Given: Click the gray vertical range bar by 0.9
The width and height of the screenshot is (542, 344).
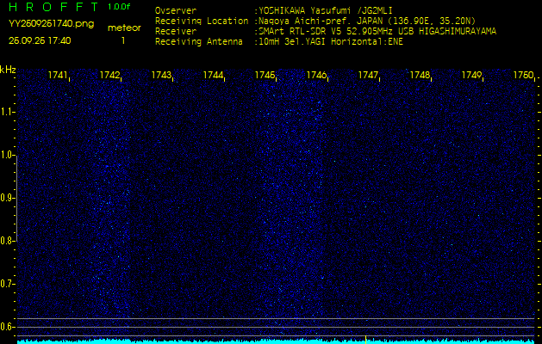Looking at the screenshot, I should 16,198.
